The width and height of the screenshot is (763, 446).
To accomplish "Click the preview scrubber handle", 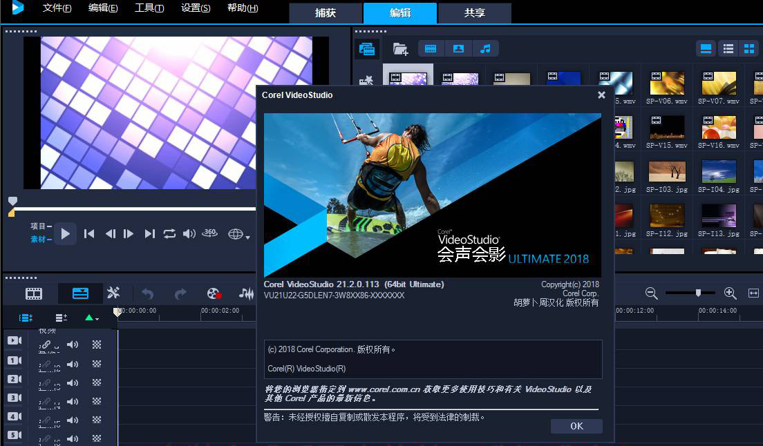I will (12, 201).
